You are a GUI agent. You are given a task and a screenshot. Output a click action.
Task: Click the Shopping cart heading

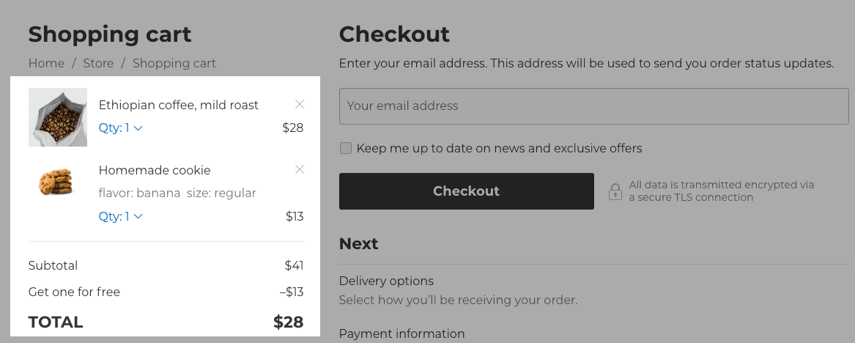click(110, 34)
